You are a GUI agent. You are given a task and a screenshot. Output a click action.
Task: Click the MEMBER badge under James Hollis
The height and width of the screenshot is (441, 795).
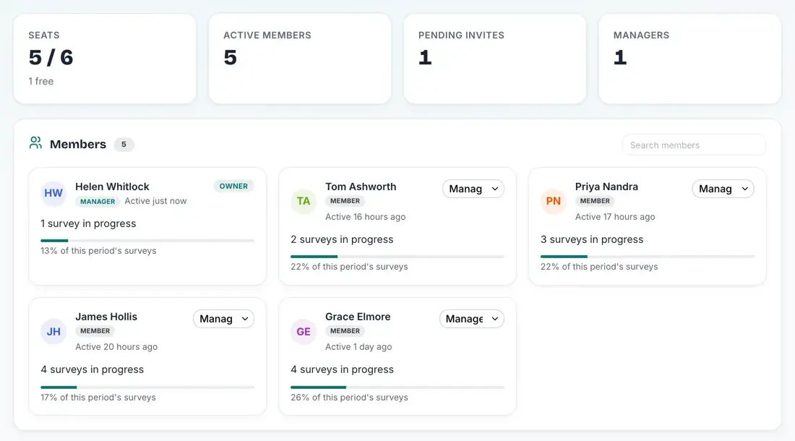tap(95, 331)
